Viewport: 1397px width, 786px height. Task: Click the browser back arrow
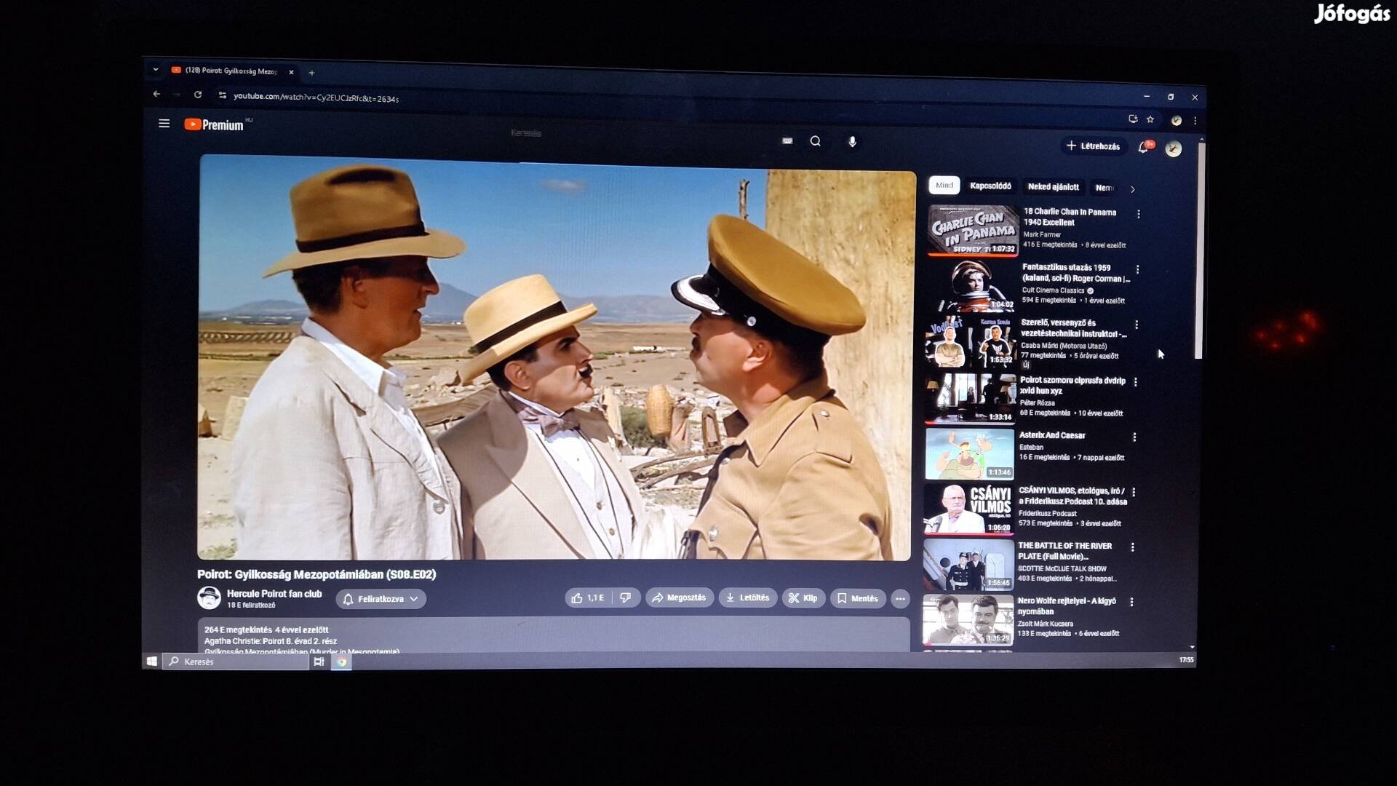(156, 94)
